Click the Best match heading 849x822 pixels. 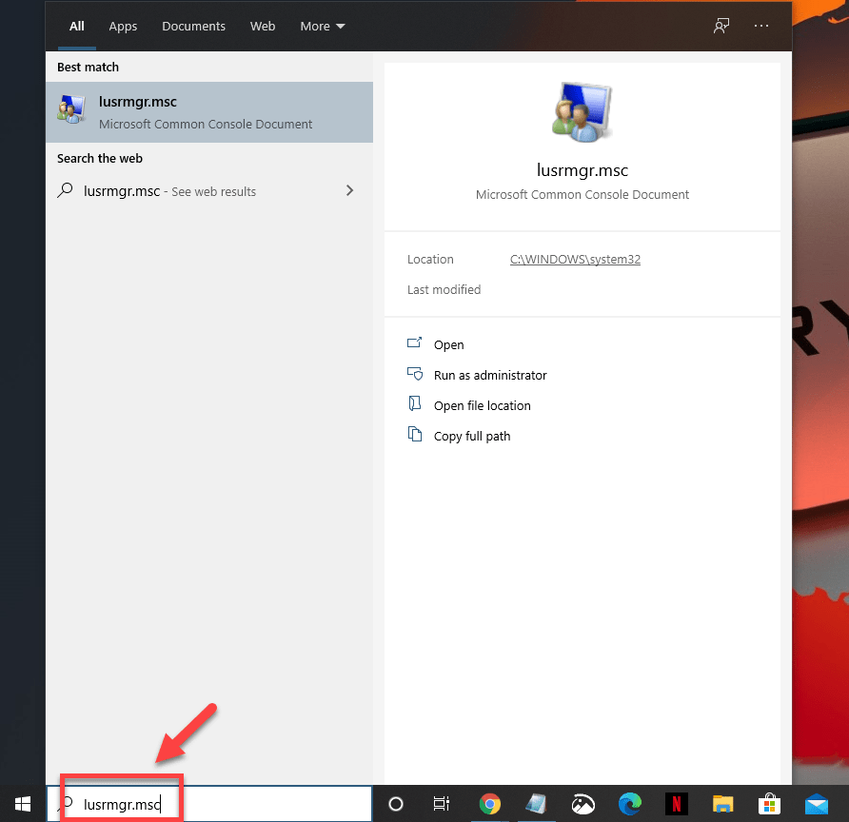[x=88, y=68]
